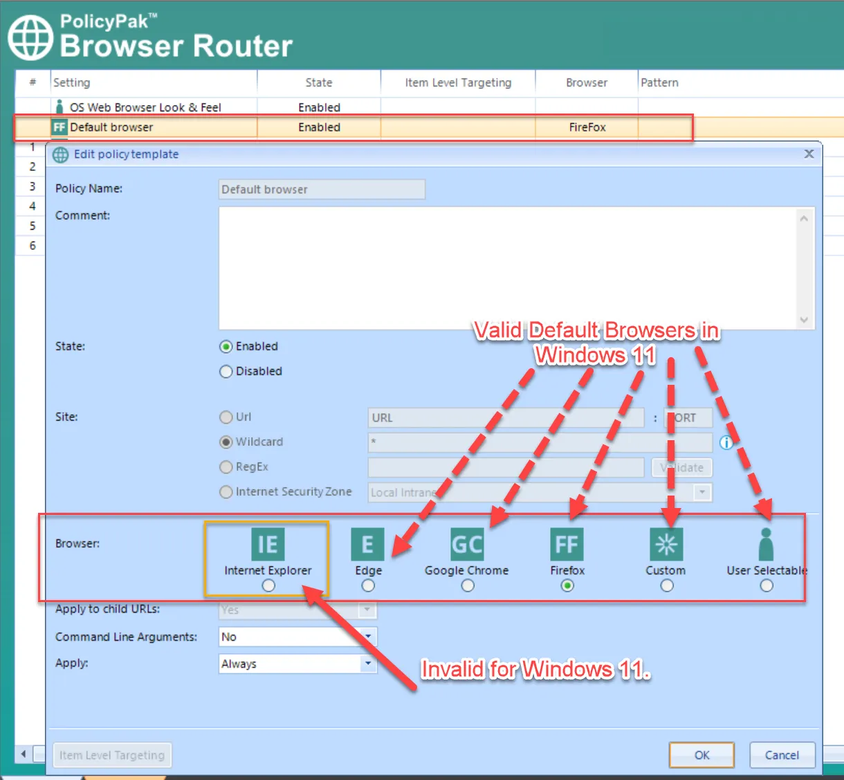Select the Enabled state radio button
Viewport: 844px width, 780px height.
[x=226, y=347]
